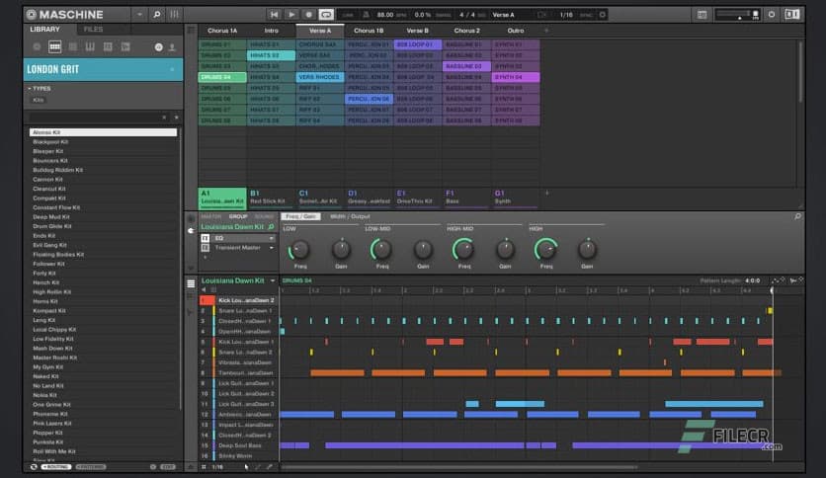
Task: Select High Rollin Kit in the results list
Action: 103,291
